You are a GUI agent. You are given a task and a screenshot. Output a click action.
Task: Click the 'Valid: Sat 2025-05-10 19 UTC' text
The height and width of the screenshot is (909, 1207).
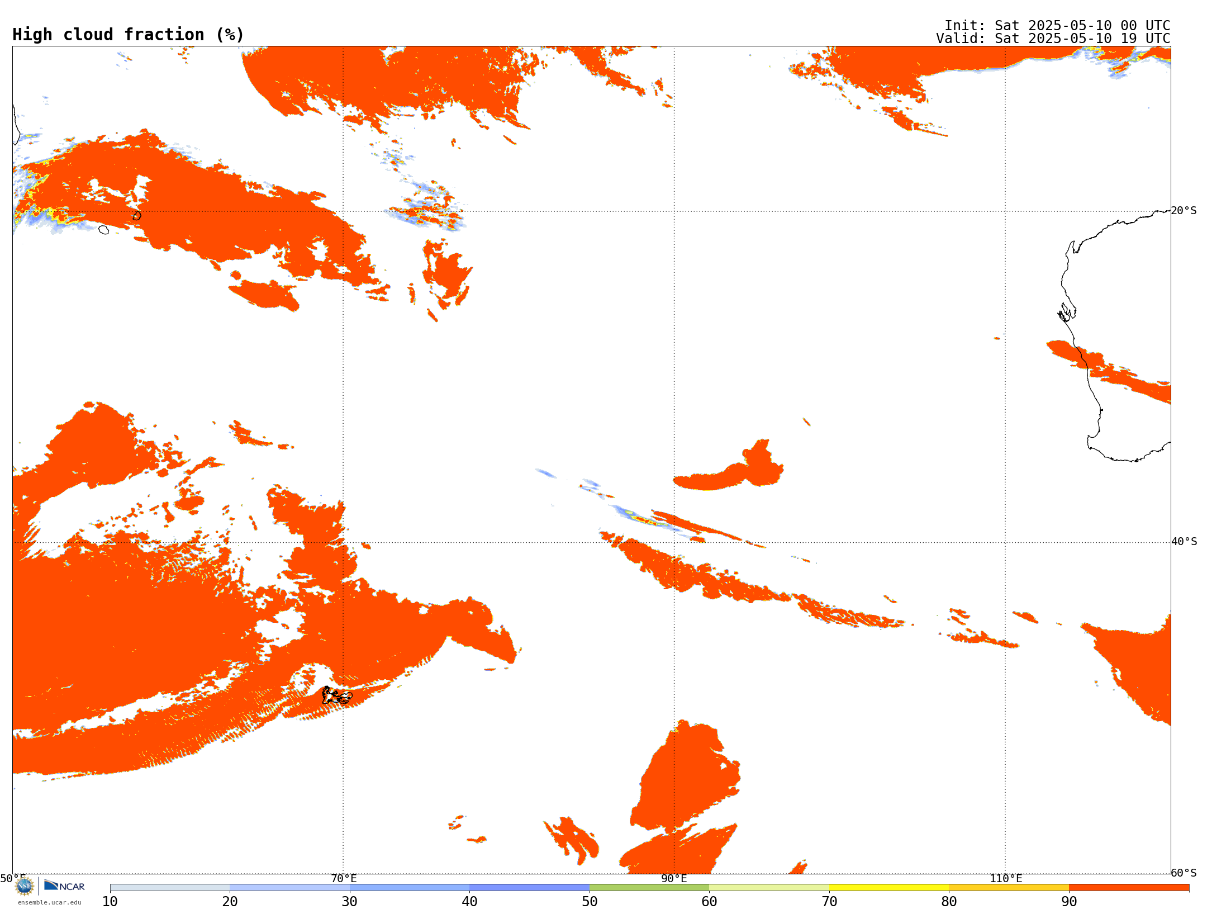click(1053, 39)
